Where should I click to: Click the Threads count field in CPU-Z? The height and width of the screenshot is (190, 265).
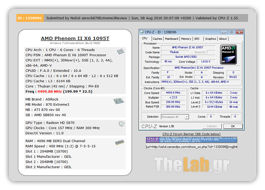(x=235, y=117)
